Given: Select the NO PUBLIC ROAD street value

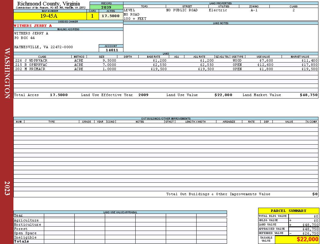Looking at the screenshot, I should [x=182, y=10].
